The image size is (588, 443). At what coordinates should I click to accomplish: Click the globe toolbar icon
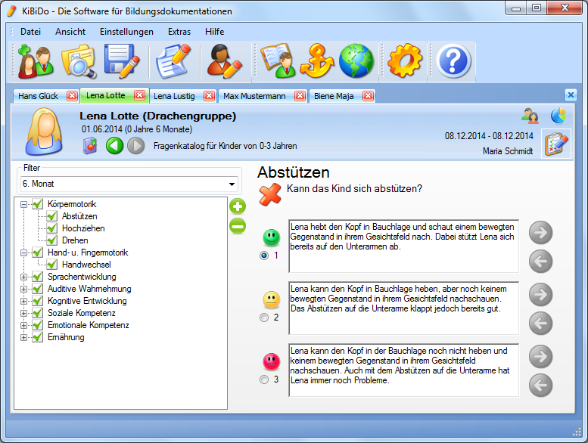pyautogui.click(x=356, y=62)
